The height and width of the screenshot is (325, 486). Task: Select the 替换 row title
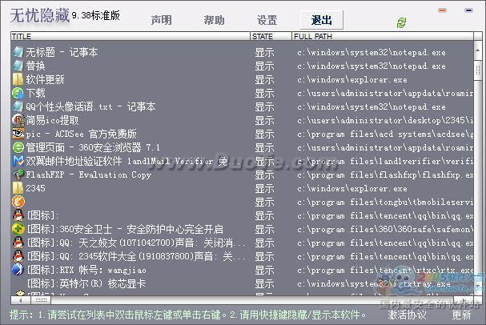35,66
